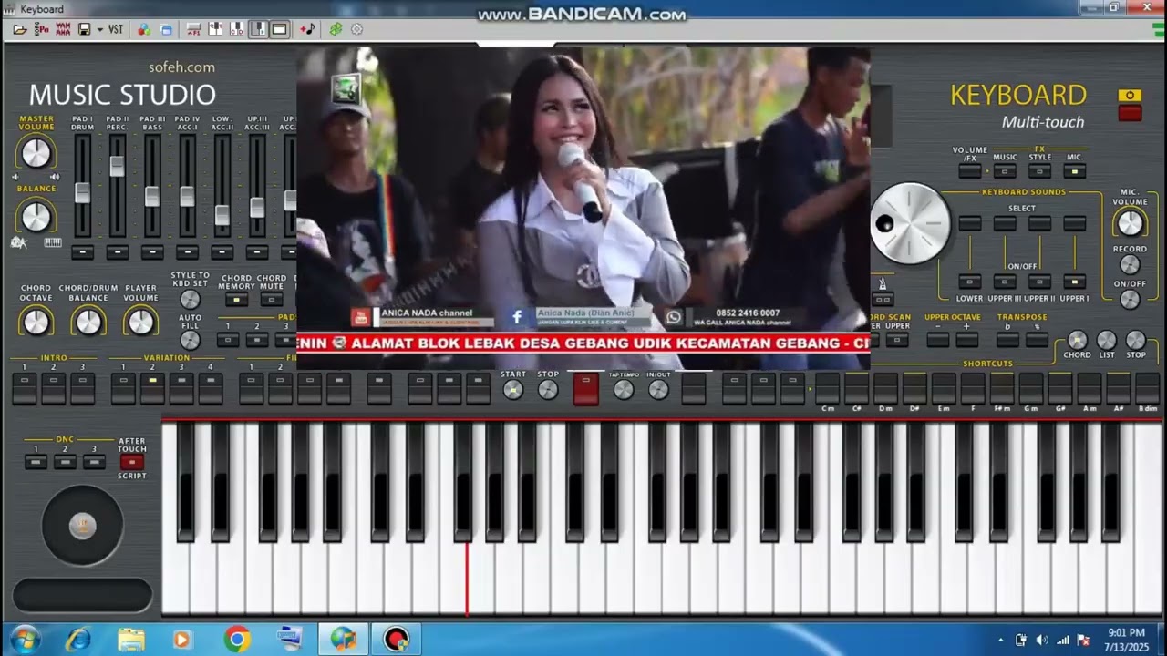Click the C m chord shortcut button

[x=827, y=388]
